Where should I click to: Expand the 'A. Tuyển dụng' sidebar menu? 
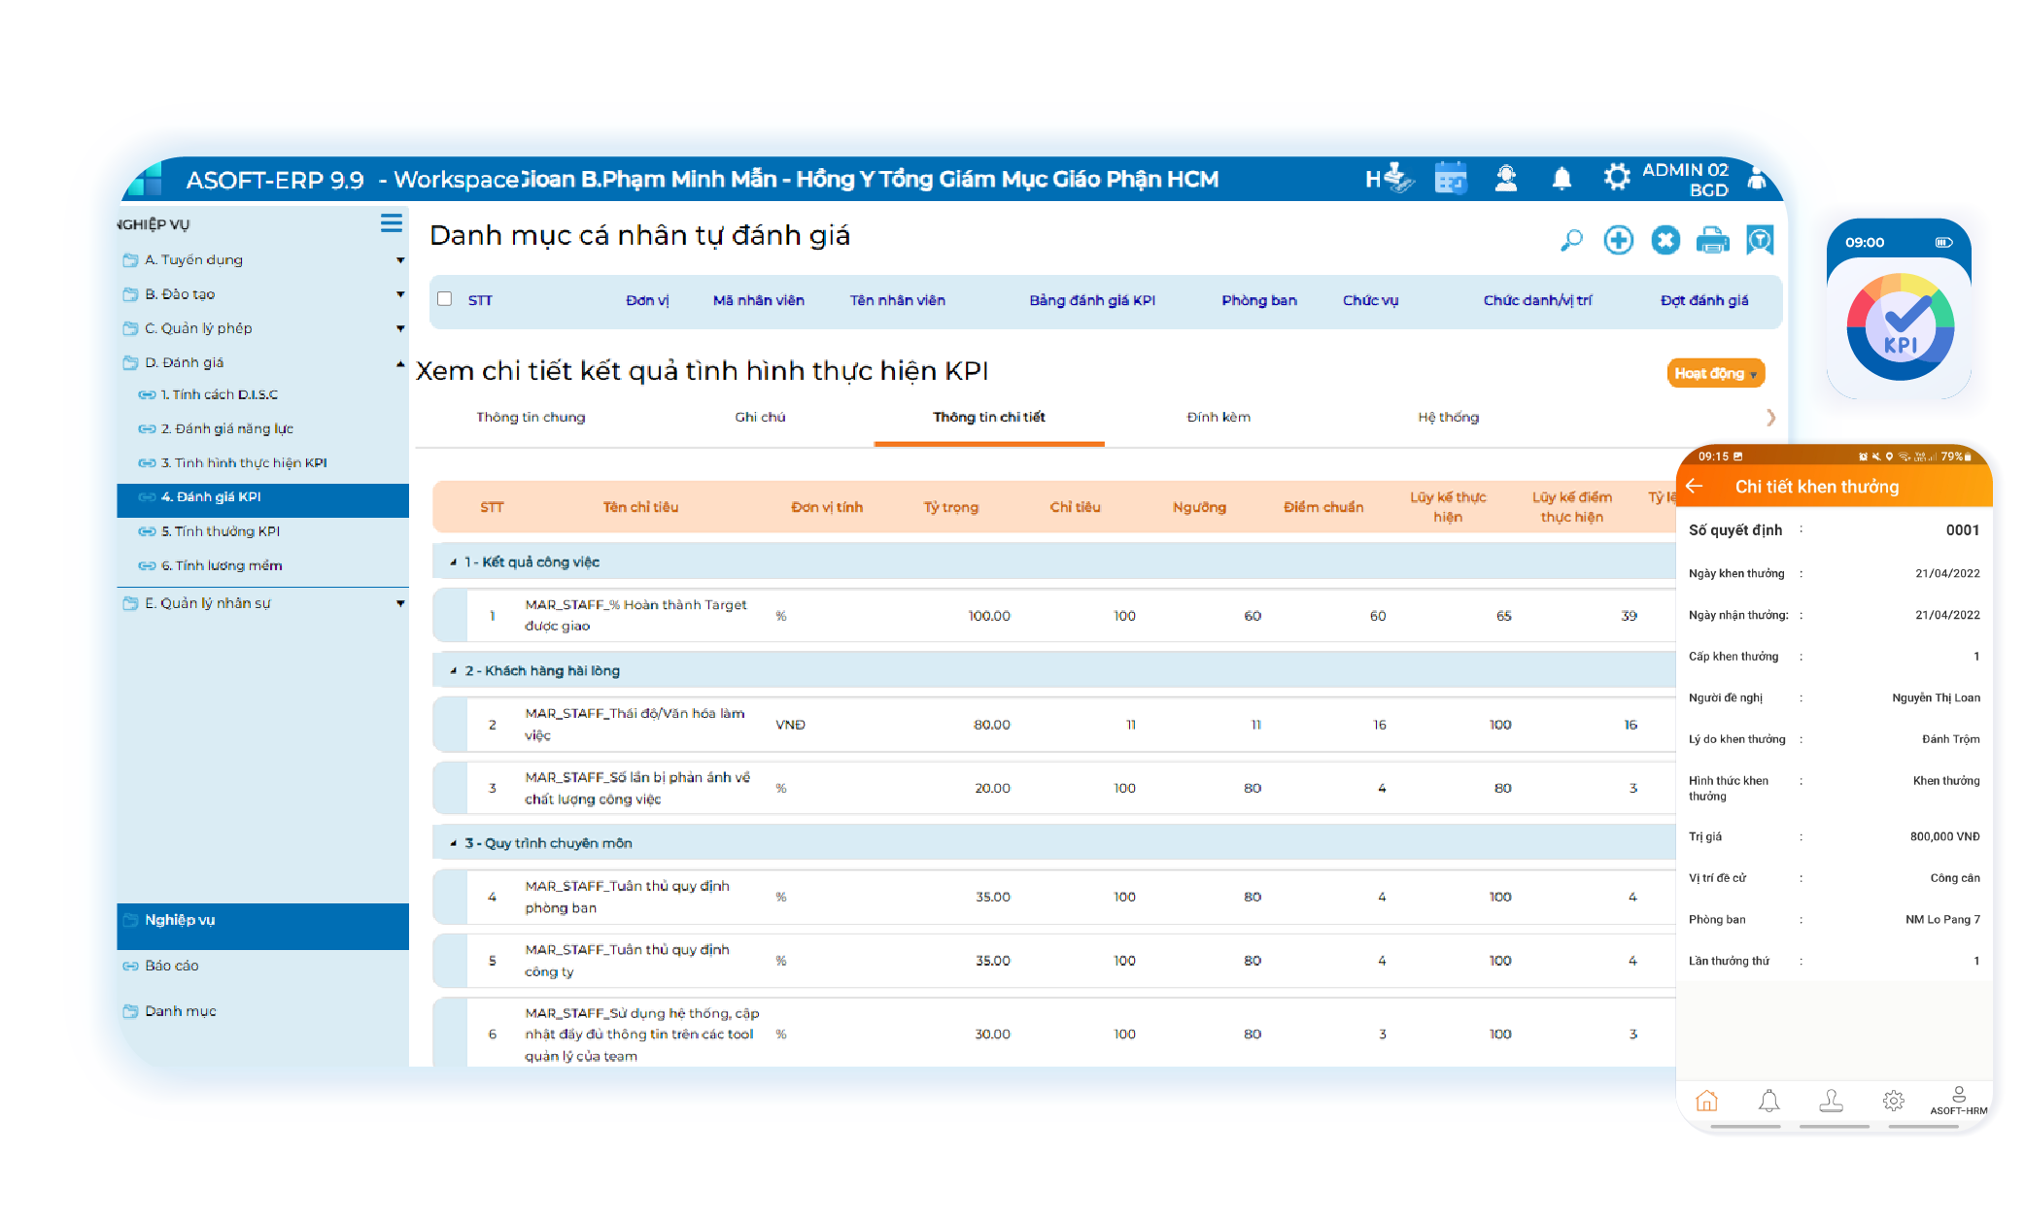(400, 259)
